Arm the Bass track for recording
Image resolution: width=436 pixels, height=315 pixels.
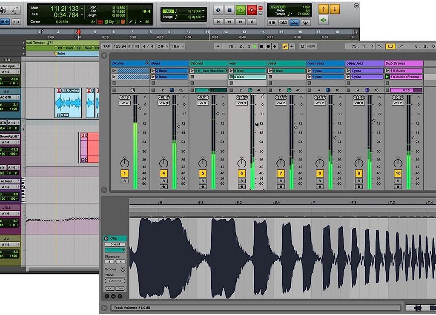coord(164,187)
